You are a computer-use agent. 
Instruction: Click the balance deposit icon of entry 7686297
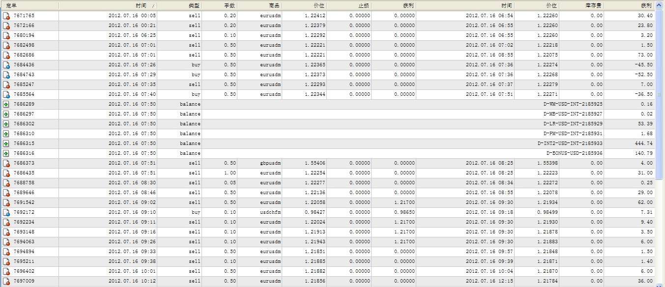[x=6, y=114]
